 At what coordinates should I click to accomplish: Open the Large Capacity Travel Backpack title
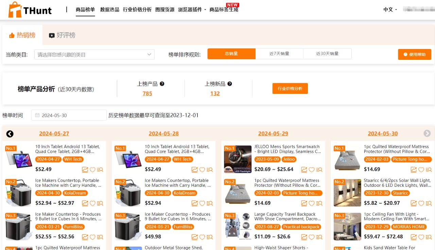click(x=288, y=217)
